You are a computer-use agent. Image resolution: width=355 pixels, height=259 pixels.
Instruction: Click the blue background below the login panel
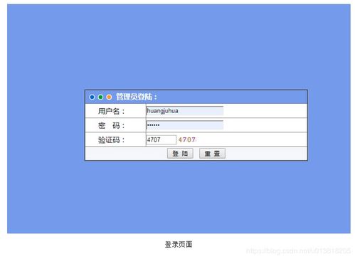pos(179,197)
